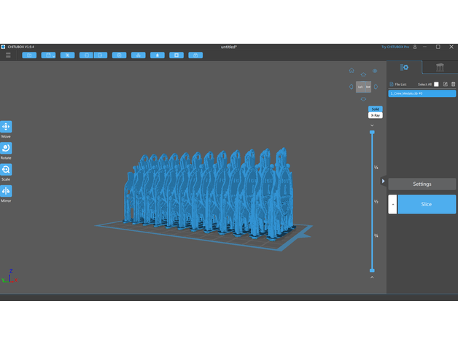
Task: Click the home view icon
Action: pos(352,71)
